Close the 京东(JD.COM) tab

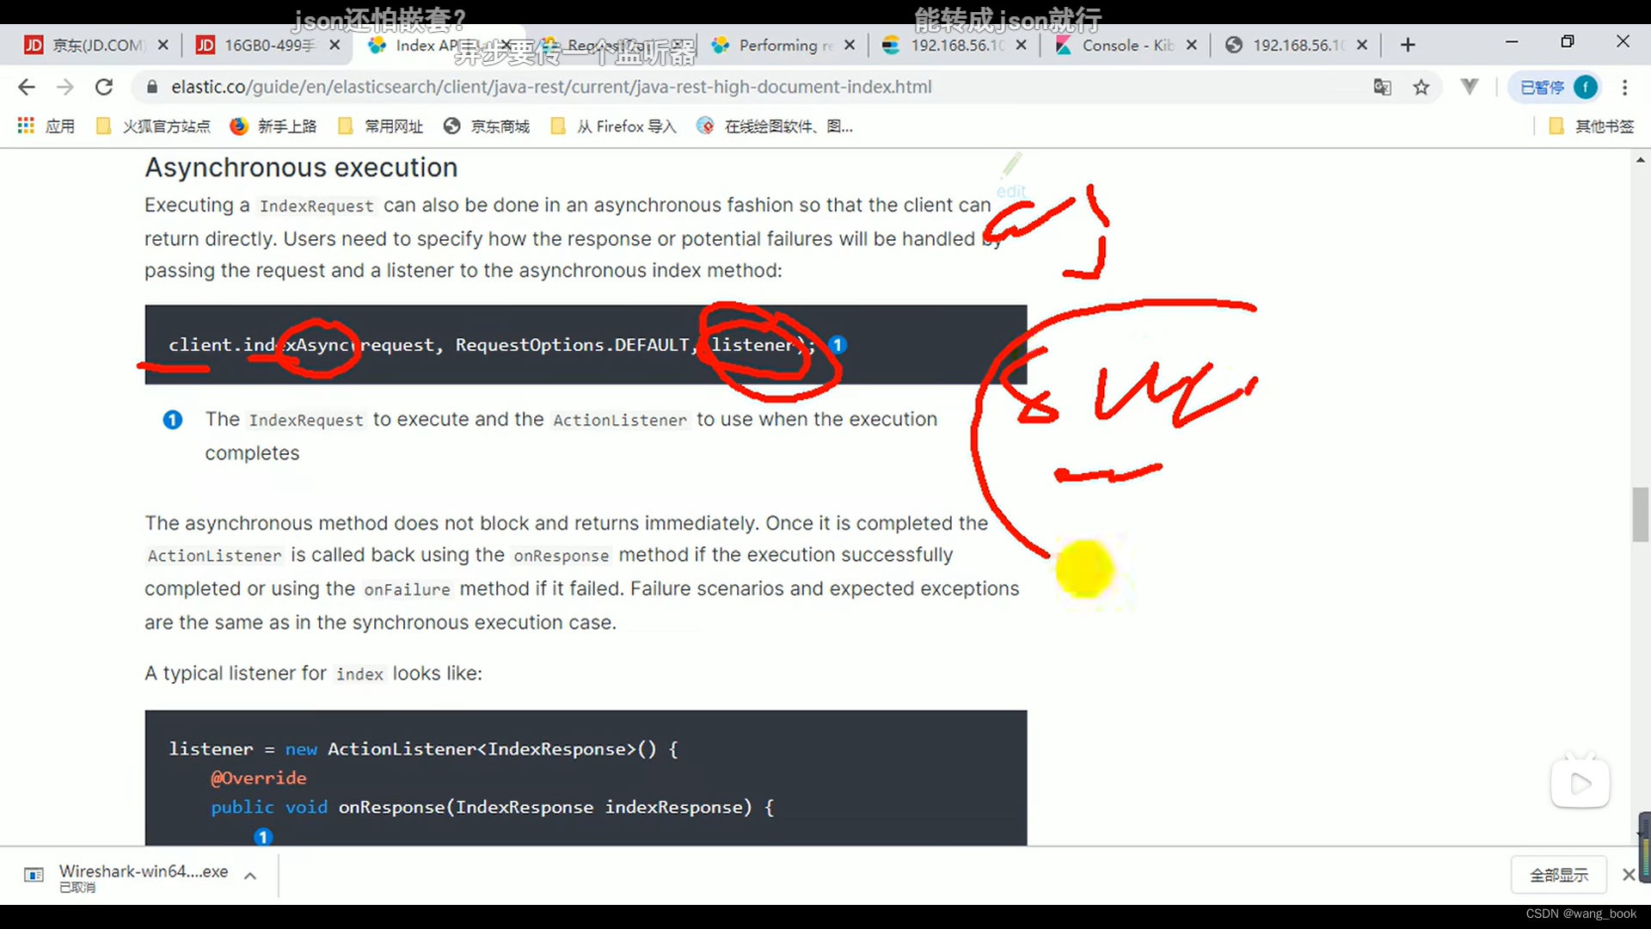tap(163, 45)
